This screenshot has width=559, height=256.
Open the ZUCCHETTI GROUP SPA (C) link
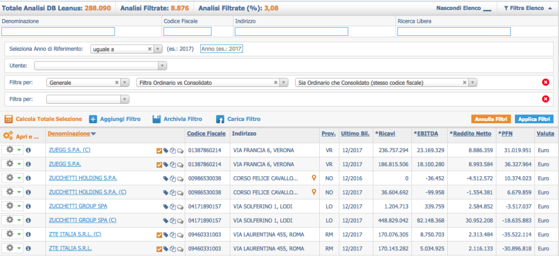[x=83, y=220]
